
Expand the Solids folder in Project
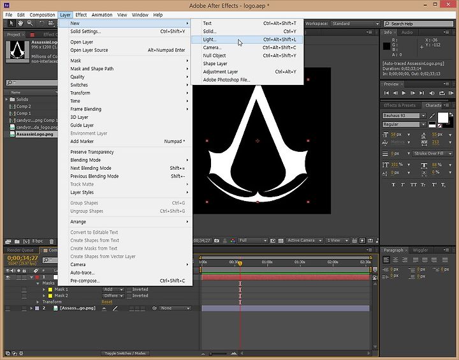tap(6, 100)
